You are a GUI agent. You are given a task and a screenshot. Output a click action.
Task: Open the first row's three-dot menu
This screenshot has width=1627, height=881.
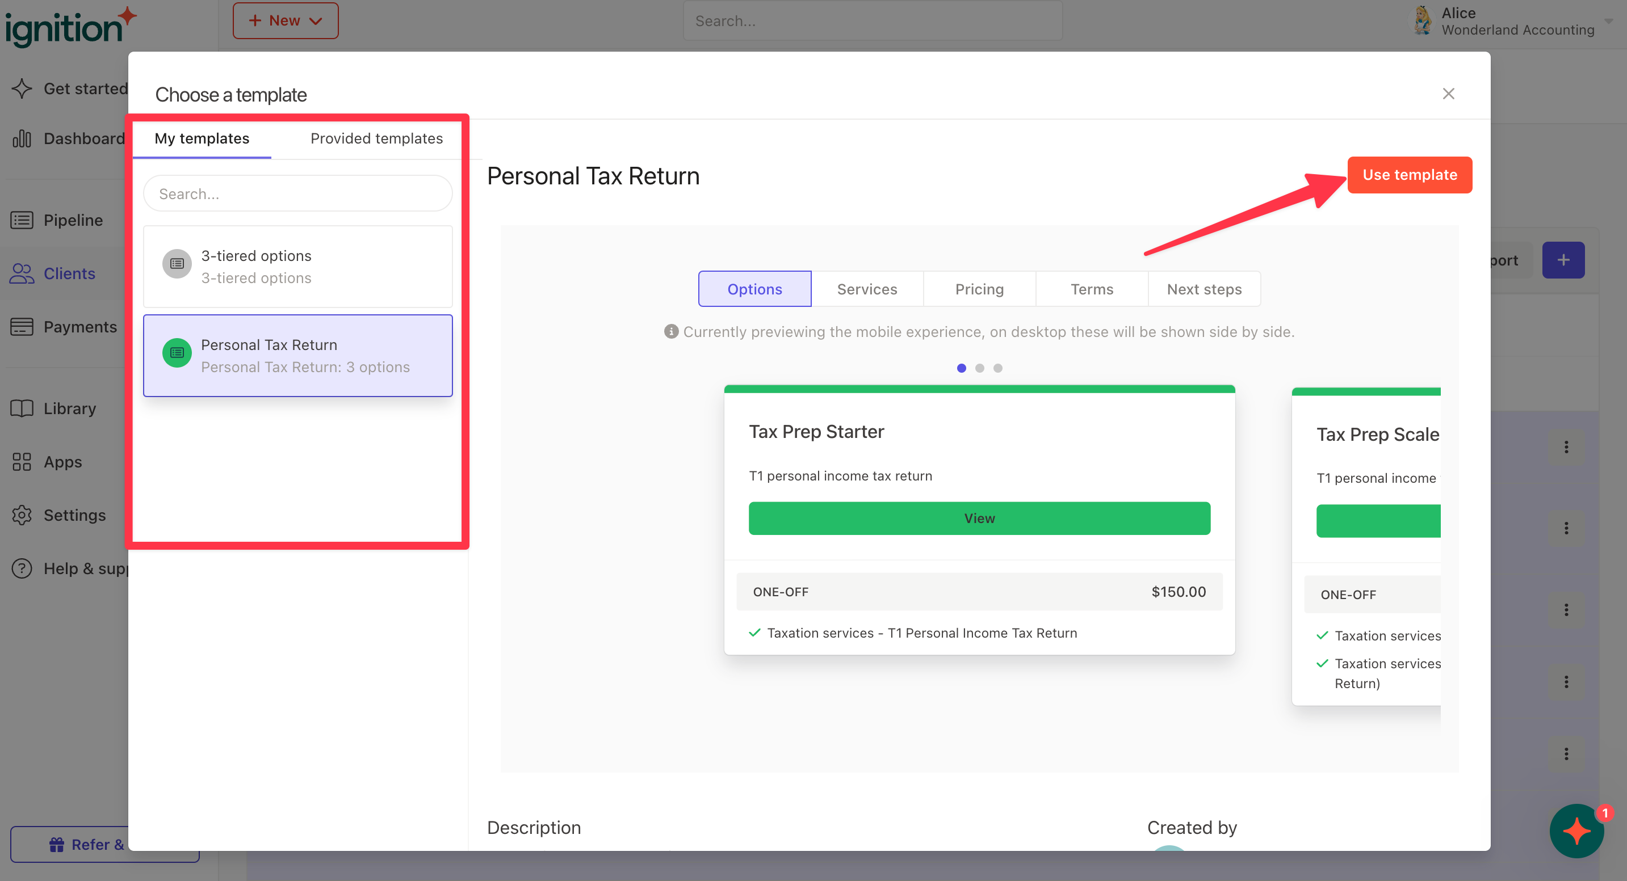(x=1566, y=448)
